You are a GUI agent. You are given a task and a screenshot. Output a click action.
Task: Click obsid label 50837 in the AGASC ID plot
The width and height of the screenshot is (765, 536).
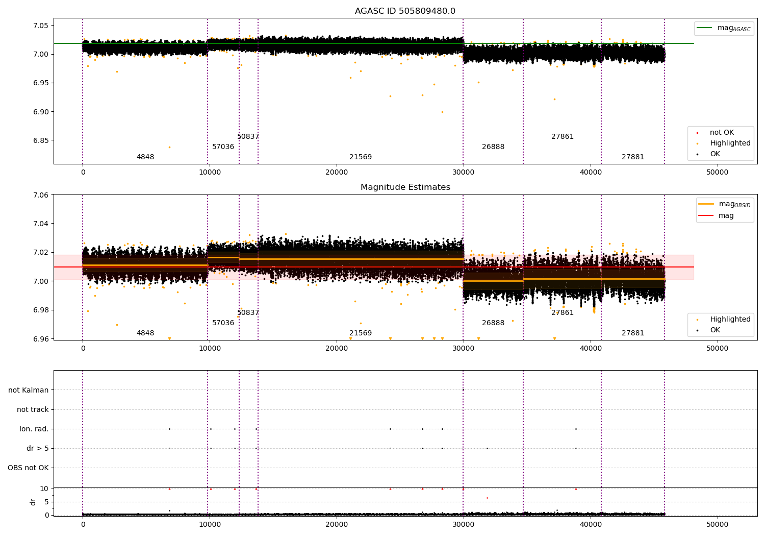248,137
